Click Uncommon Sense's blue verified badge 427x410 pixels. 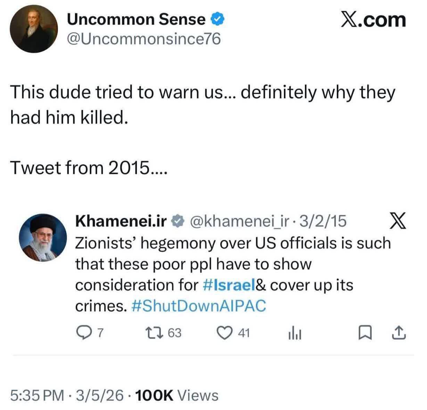(x=218, y=19)
